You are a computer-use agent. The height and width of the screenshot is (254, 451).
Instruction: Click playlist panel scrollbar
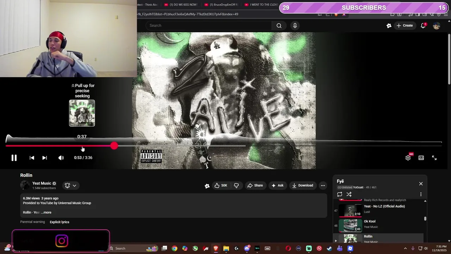tap(425, 219)
